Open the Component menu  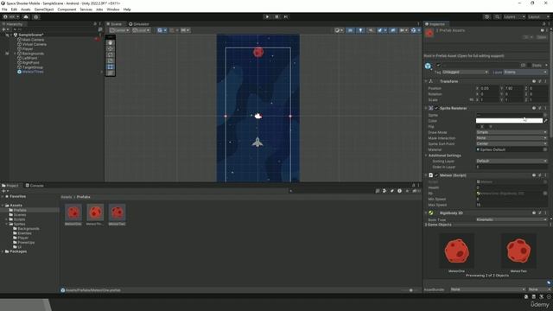67,10
